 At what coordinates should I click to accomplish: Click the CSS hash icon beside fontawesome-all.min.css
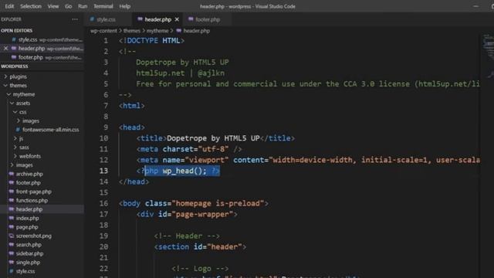pyautogui.click(x=18, y=130)
